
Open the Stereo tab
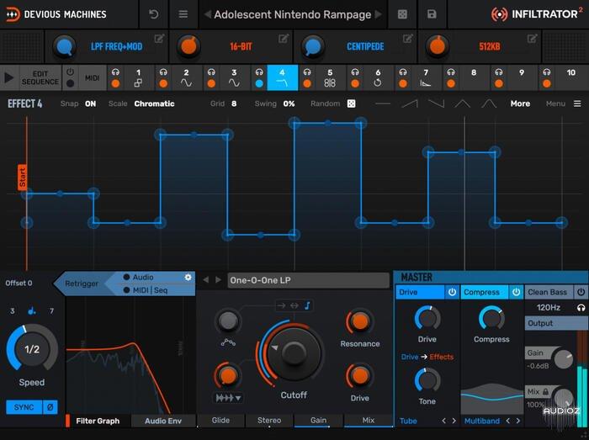[x=269, y=421]
